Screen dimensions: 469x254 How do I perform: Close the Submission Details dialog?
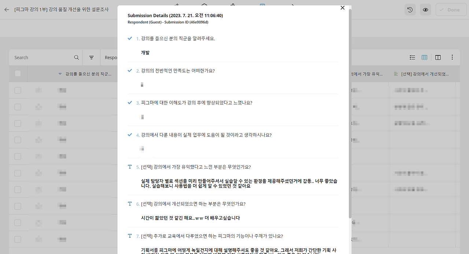click(x=342, y=8)
